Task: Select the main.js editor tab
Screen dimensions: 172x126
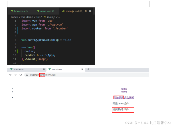Action: pos(76,11)
